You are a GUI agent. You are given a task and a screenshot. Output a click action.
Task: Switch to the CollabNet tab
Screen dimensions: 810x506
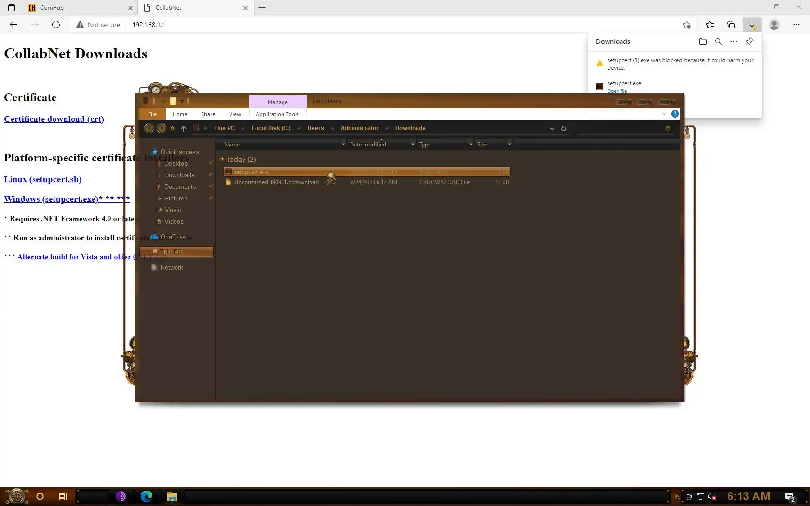pos(196,8)
